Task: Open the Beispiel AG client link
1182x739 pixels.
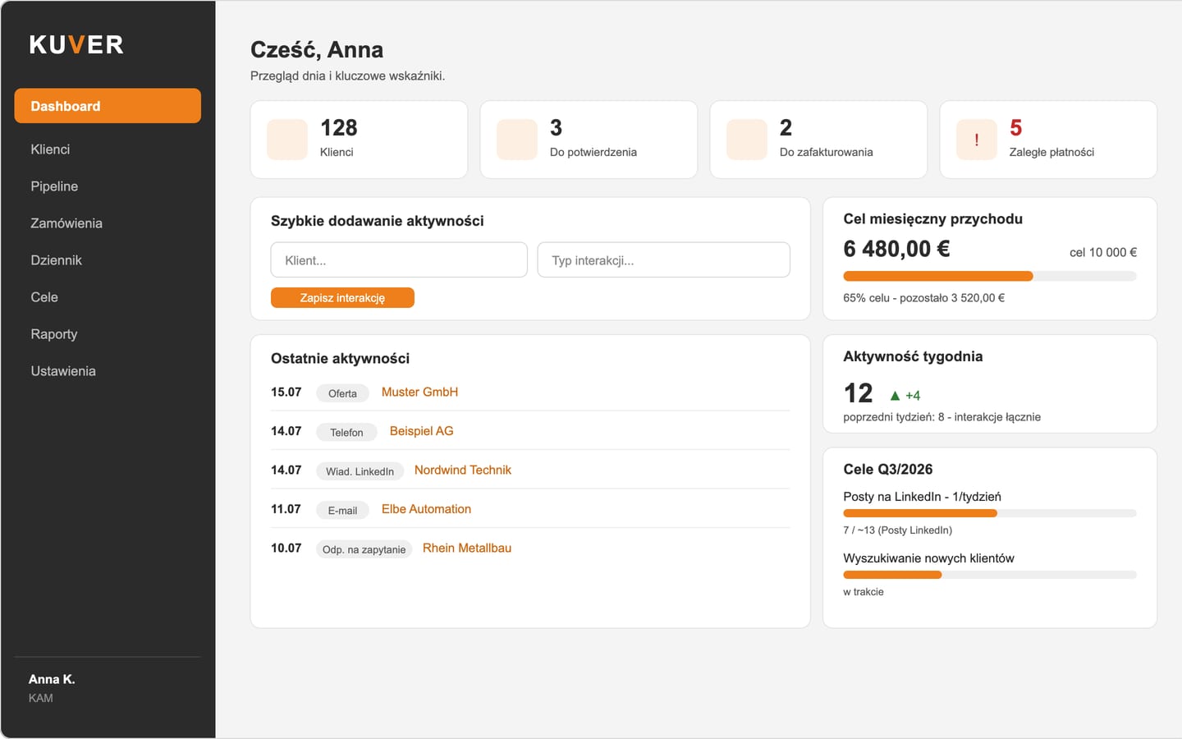Action: 421,431
